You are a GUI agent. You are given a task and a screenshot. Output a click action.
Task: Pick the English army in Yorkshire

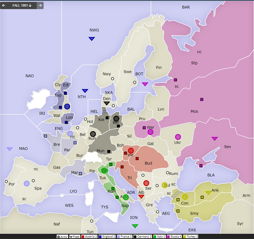pyautogui.click(x=67, y=107)
